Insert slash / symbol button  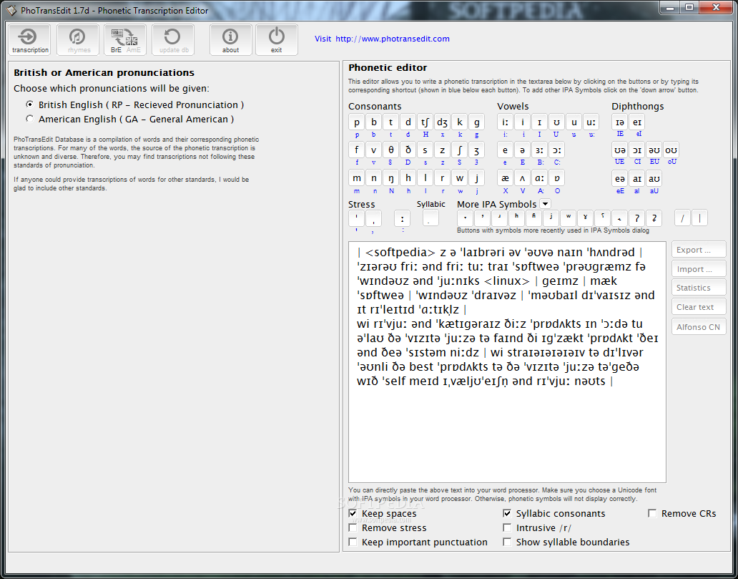click(682, 218)
